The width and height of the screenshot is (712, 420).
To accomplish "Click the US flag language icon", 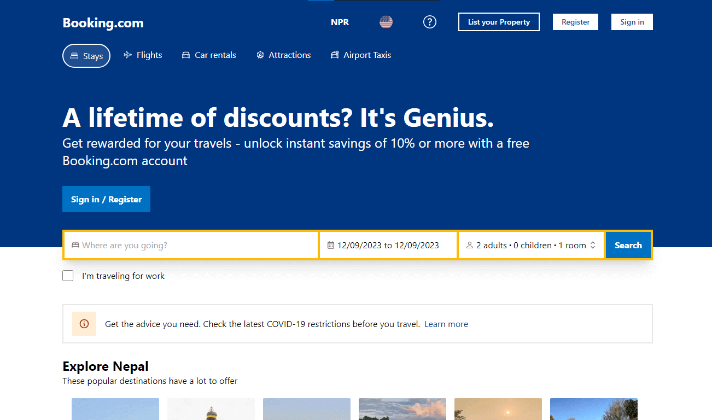I will pos(386,22).
